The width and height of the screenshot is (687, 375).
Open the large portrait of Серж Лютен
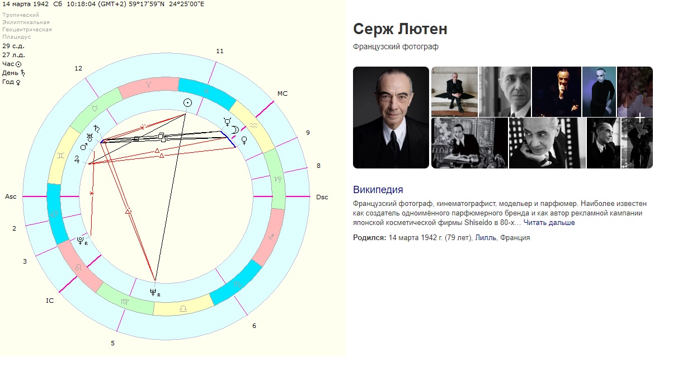(x=391, y=118)
